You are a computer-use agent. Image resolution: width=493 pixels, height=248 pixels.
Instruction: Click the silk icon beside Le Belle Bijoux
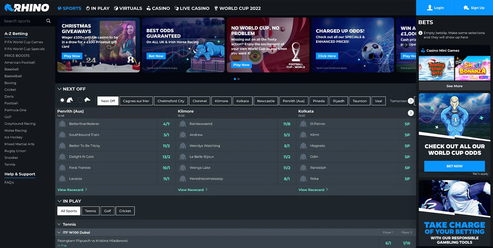(x=183, y=157)
